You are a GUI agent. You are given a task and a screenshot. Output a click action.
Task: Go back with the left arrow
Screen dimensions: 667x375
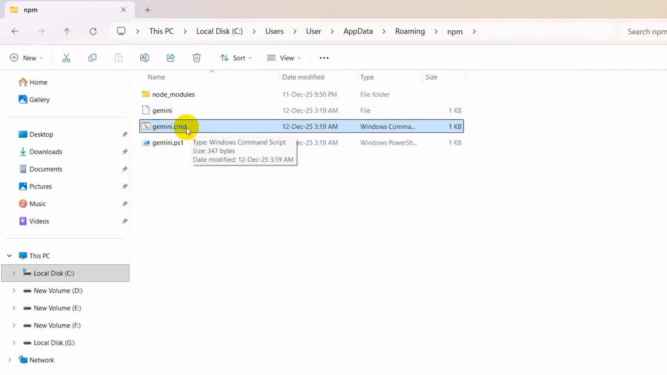[x=15, y=31]
